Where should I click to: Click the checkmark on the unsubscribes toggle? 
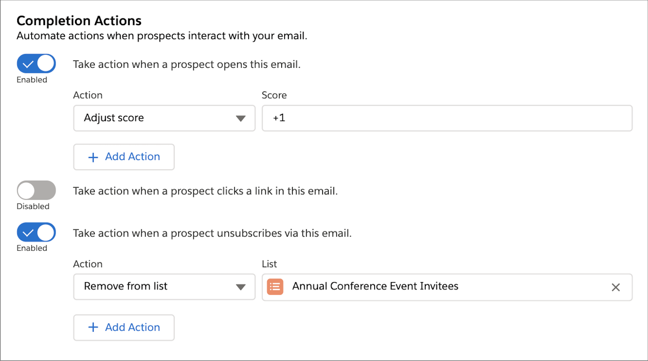[x=28, y=233]
